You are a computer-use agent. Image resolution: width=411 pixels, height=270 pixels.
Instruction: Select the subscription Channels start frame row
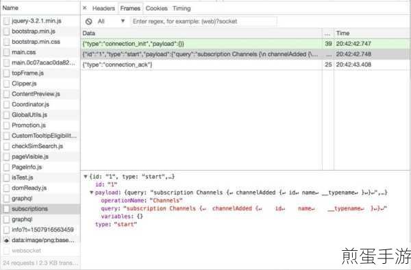245,54
